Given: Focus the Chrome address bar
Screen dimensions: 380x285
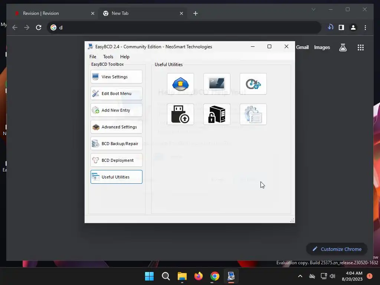Looking at the screenshot, I should click(x=184, y=27).
